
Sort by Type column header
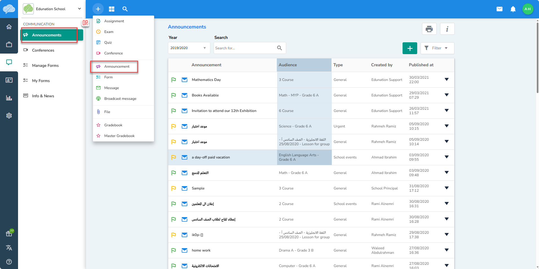click(x=338, y=65)
